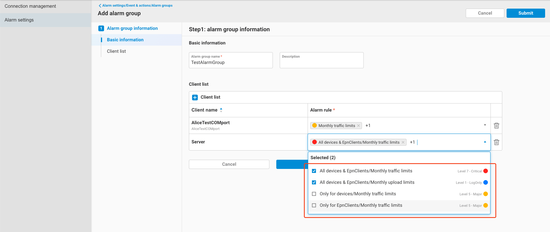Click the Level 1 - LogOnly label
The image size is (550, 232).
point(469,183)
